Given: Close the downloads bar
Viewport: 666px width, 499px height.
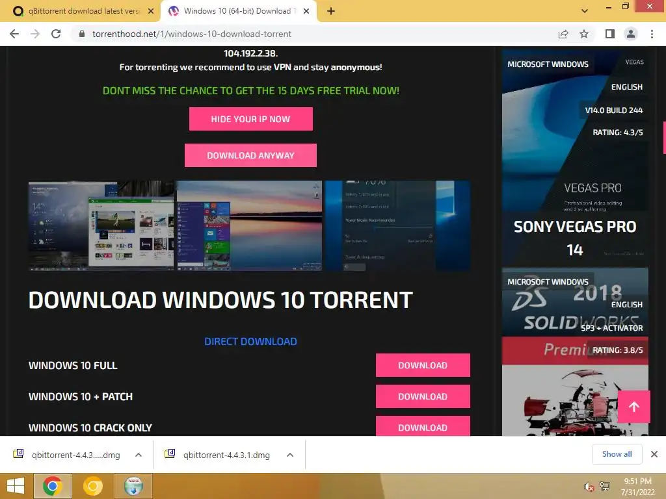Looking at the screenshot, I should [654, 454].
